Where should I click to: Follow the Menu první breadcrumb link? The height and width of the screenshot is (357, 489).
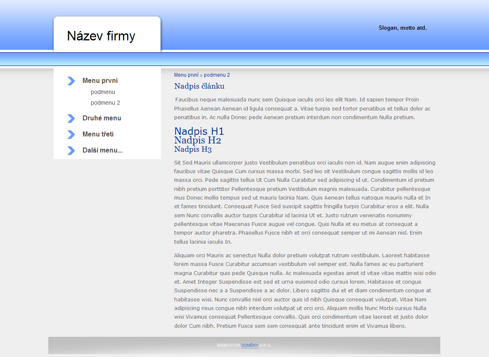[186, 75]
